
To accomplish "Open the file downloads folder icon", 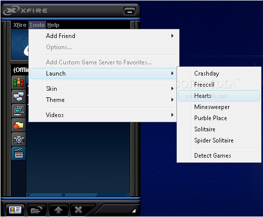I will click(x=19, y=125).
